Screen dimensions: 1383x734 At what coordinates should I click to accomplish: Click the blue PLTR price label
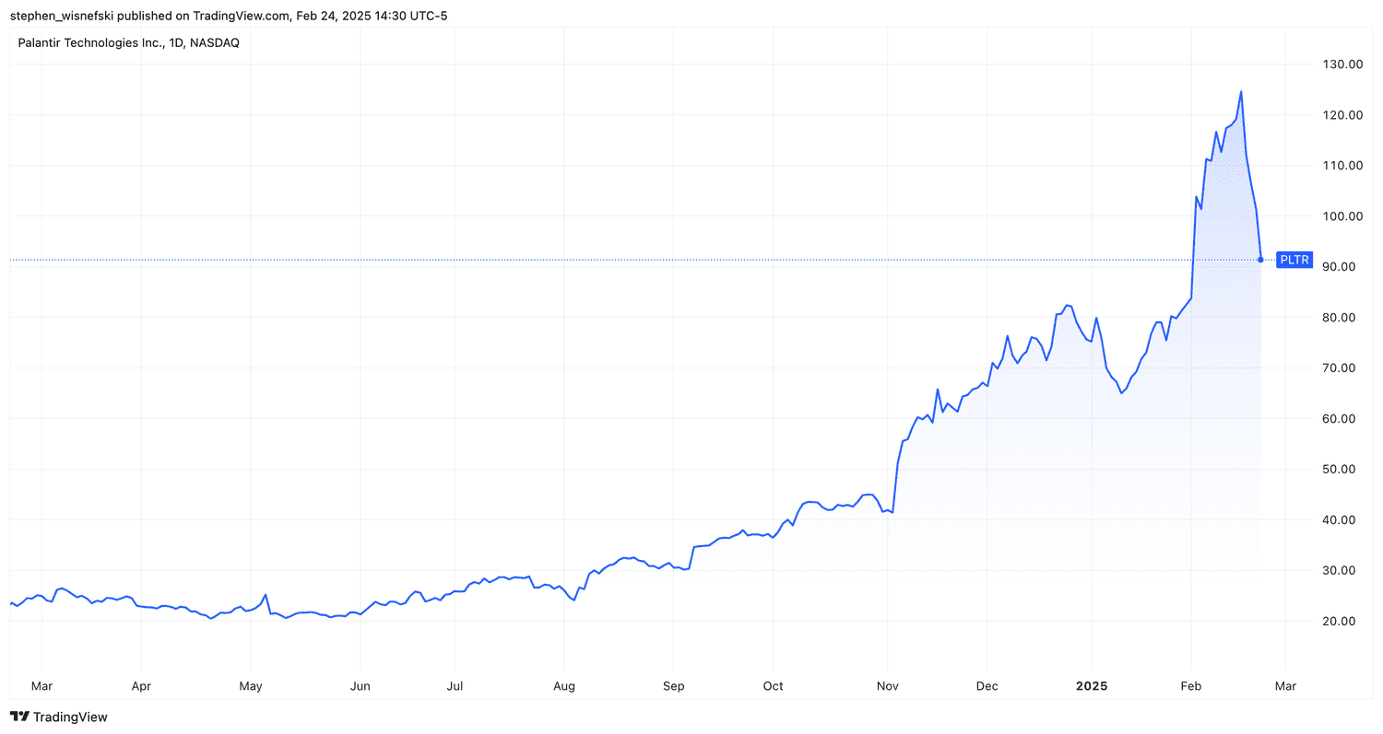tap(1294, 260)
